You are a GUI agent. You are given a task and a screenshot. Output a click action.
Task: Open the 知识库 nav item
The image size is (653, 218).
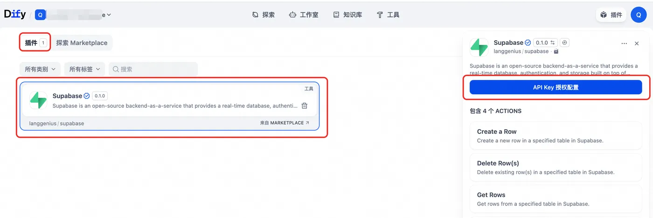347,15
